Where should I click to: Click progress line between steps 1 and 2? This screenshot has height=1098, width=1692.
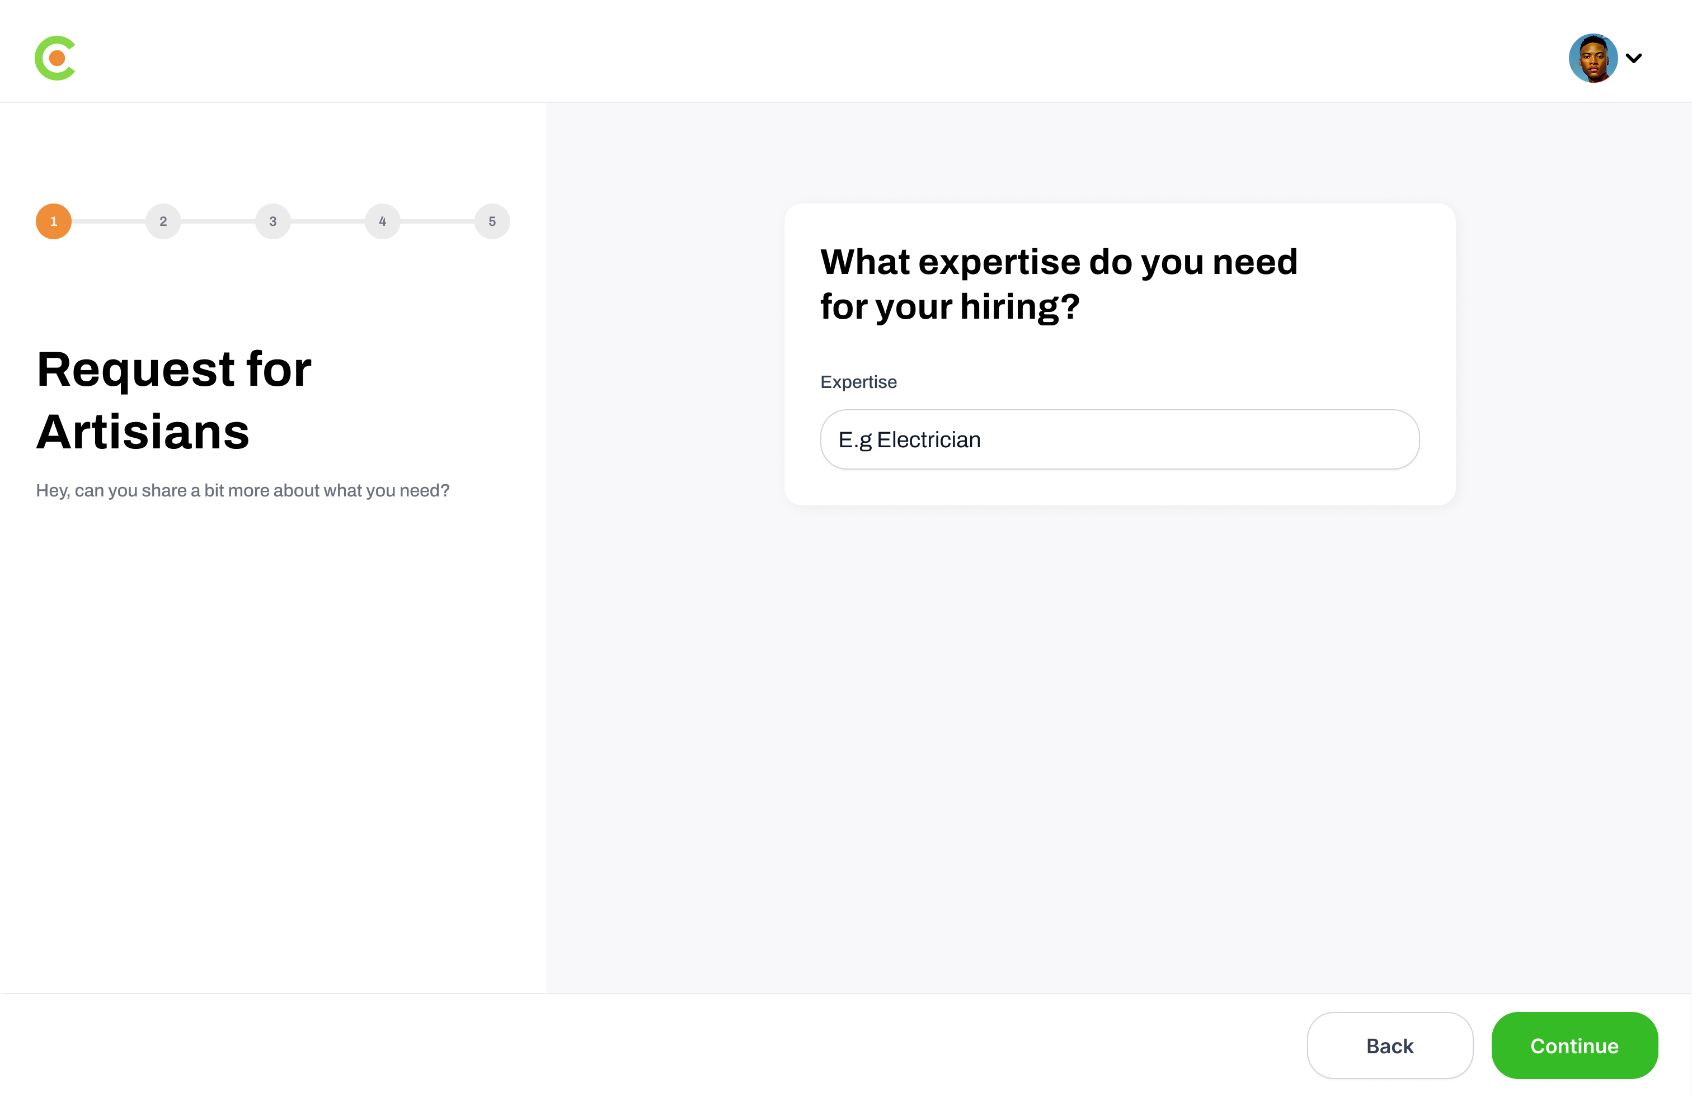click(x=109, y=221)
